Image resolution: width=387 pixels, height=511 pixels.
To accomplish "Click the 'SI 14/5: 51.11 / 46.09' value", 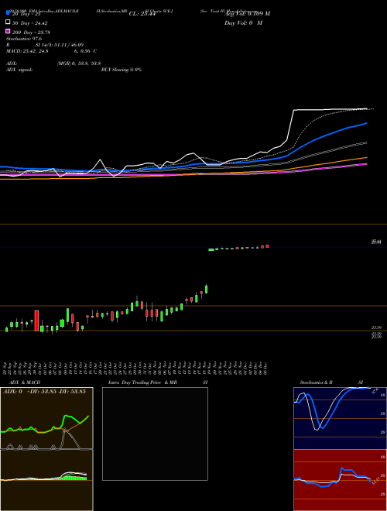I will tap(60, 45).
